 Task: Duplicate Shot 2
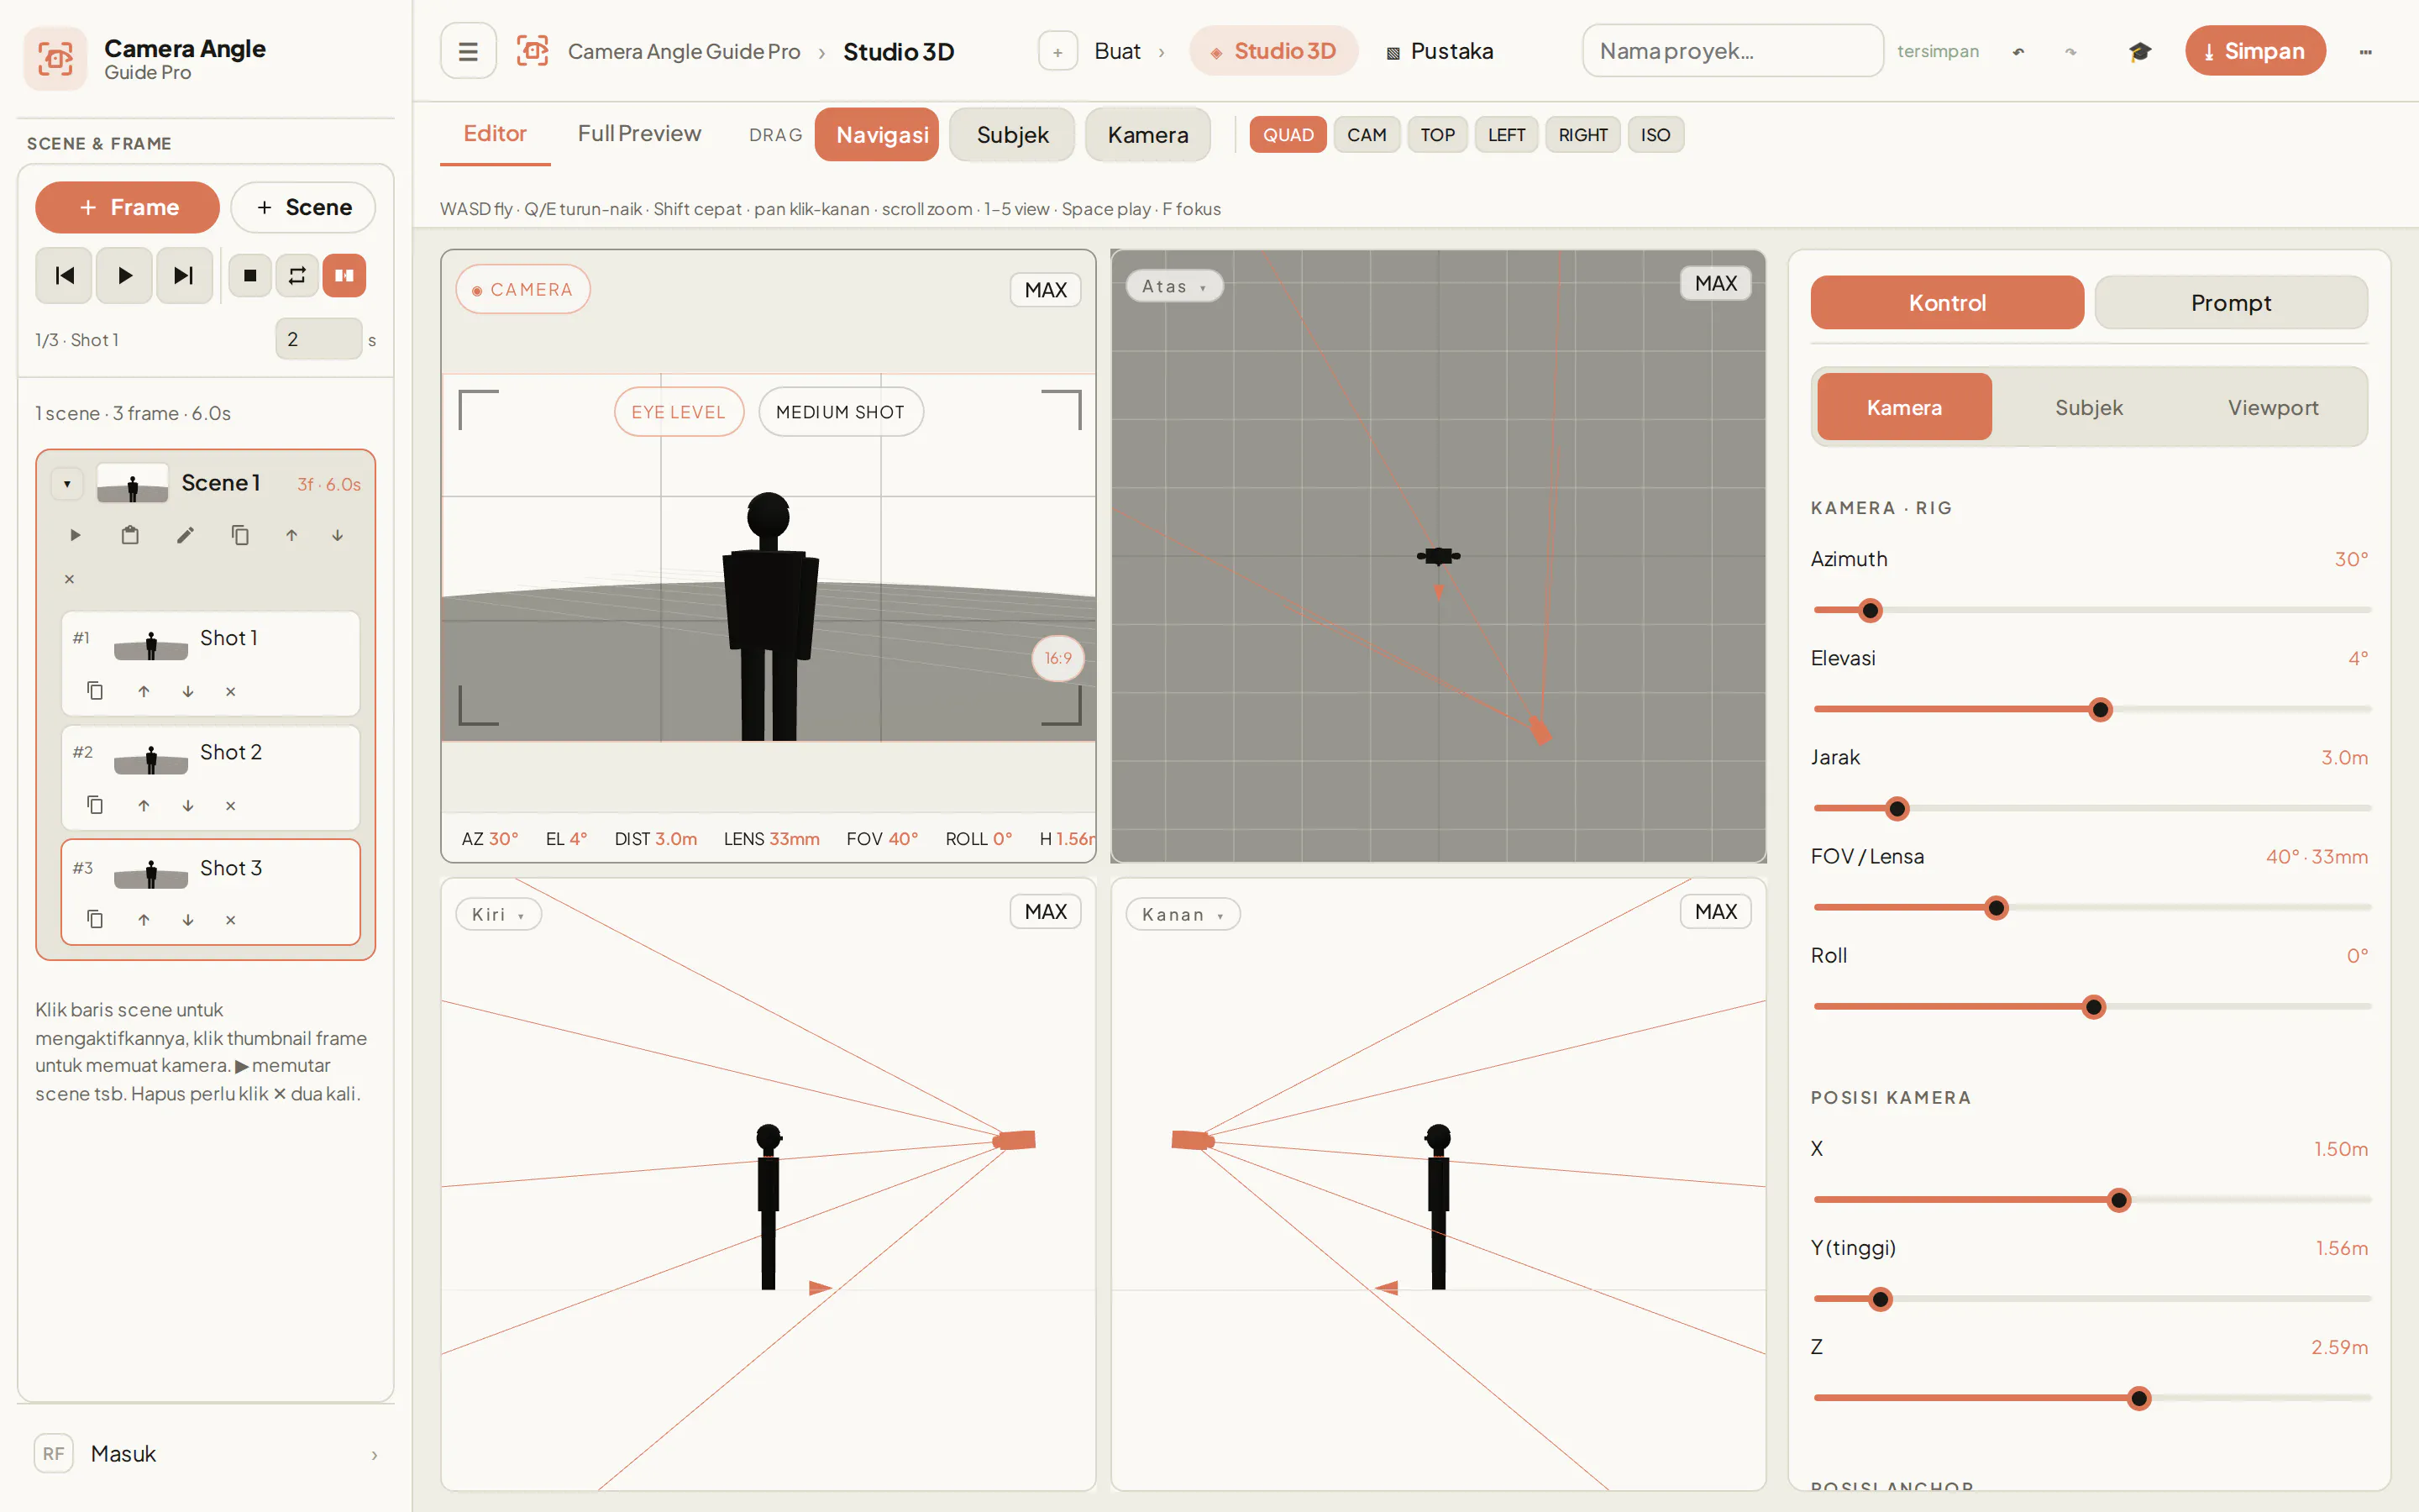coord(95,805)
